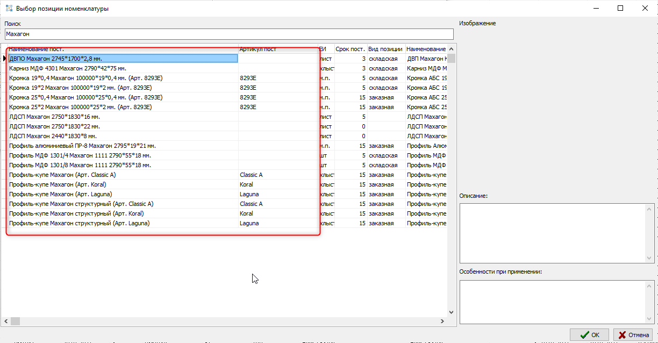Sort by the Артикул пост column header

277,49
